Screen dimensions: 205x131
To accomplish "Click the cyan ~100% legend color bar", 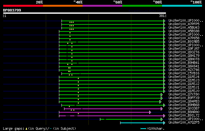I will [x=182, y=6].
